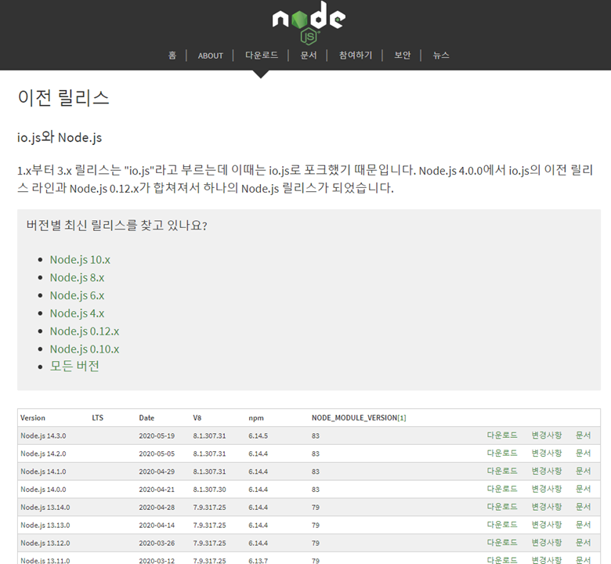
Task: Open the Node.js 6.x release link
Action: click(77, 295)
